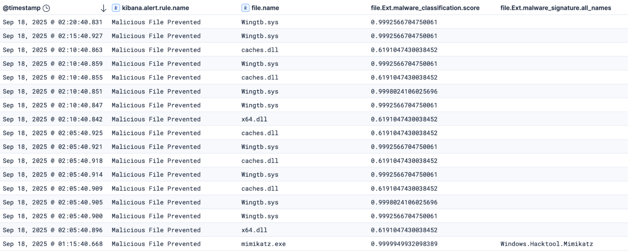The image size is (628, 251).
Task: Select the @timestamp column header
Action: tap(22, 8)
